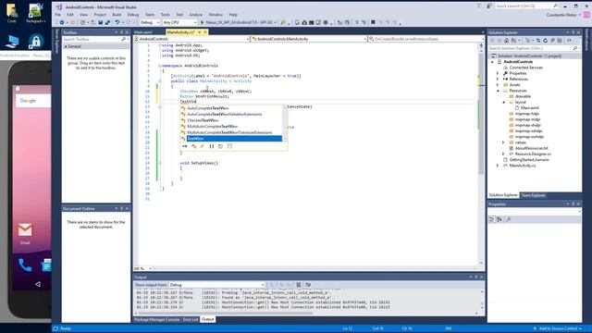
Task: Toggle first IntelliSense filter icon
Action: pos(185,146)
